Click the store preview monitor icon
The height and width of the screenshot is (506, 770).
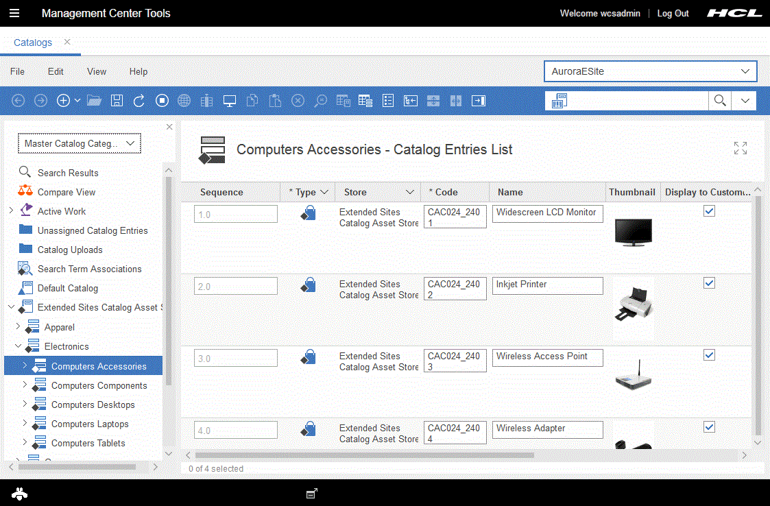(x=230, y=101)
